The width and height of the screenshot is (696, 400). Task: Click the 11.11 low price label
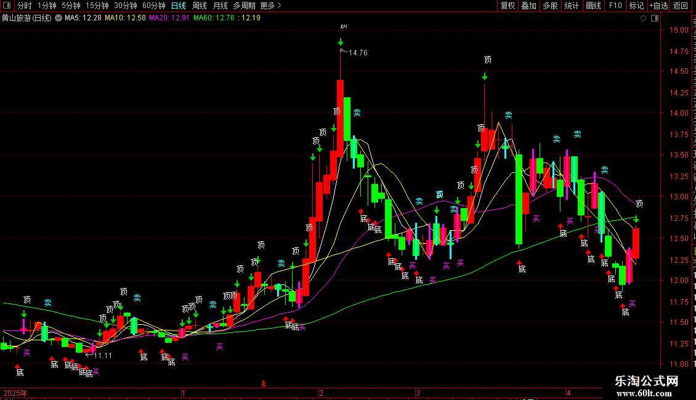tap(103, 356)
